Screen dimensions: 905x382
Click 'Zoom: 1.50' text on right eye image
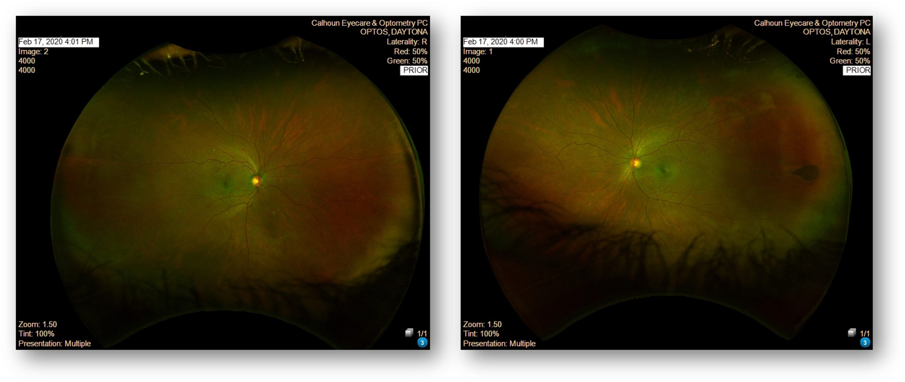tap(37, 325)
